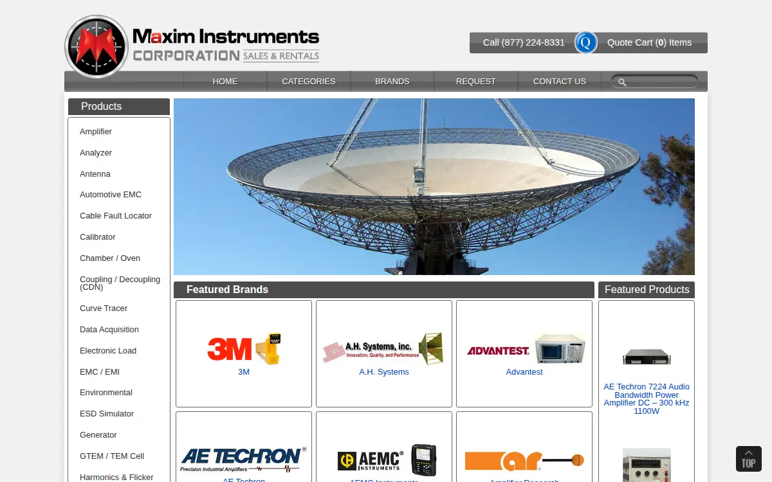Open the CONTACT US page

click(560, 82)
